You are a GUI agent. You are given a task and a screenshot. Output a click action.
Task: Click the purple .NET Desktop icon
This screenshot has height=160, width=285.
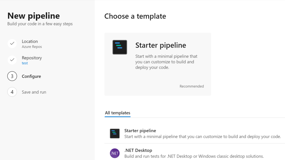point(115,153)
